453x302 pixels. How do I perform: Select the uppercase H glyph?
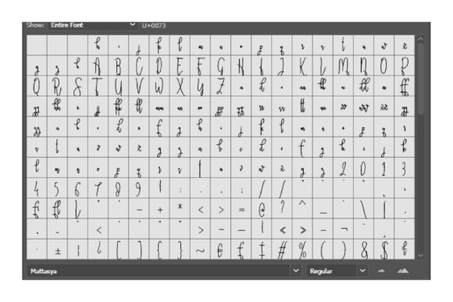pos(241,66)
